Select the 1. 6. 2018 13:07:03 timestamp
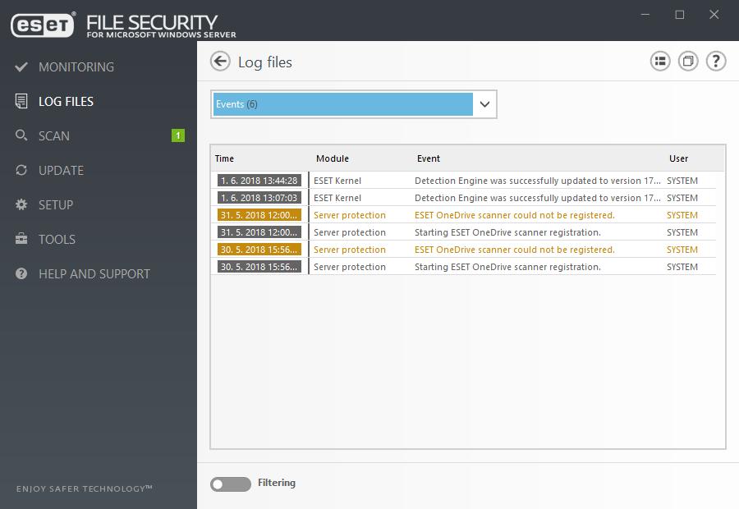This screenshot has width=739, height=509. (x=259, y=198)
